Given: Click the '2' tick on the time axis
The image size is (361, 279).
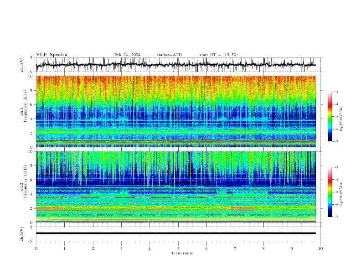Looking at the screenshot, I should pos(93,248).
